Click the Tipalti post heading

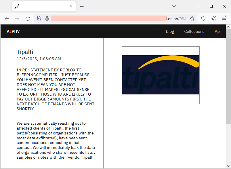coord(25,52)
